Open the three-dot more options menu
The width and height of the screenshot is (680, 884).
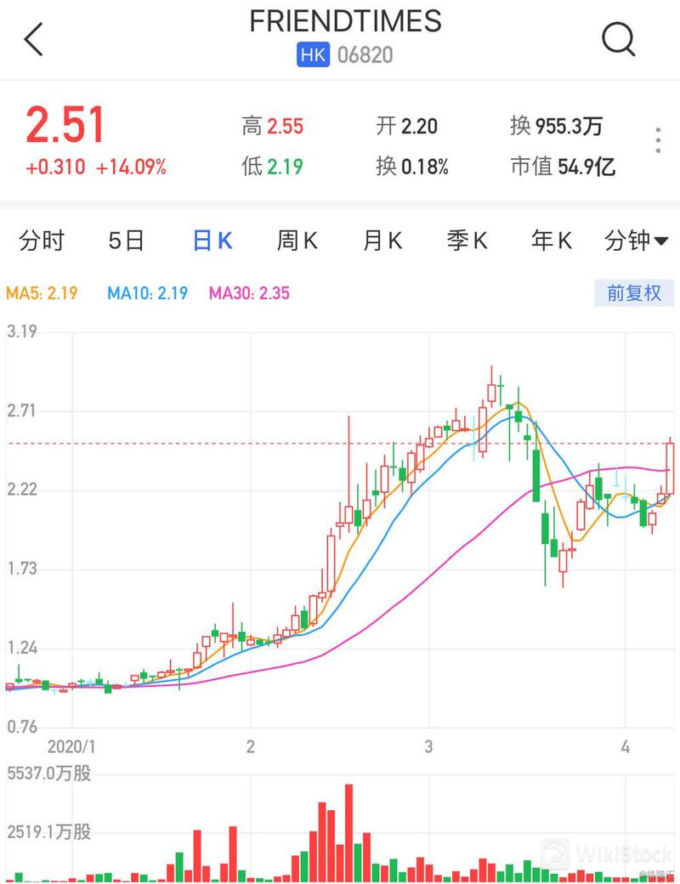(658, 141)
